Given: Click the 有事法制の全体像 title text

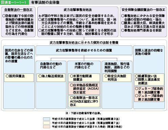Looking at the screenshot, I should click(45, 2).
